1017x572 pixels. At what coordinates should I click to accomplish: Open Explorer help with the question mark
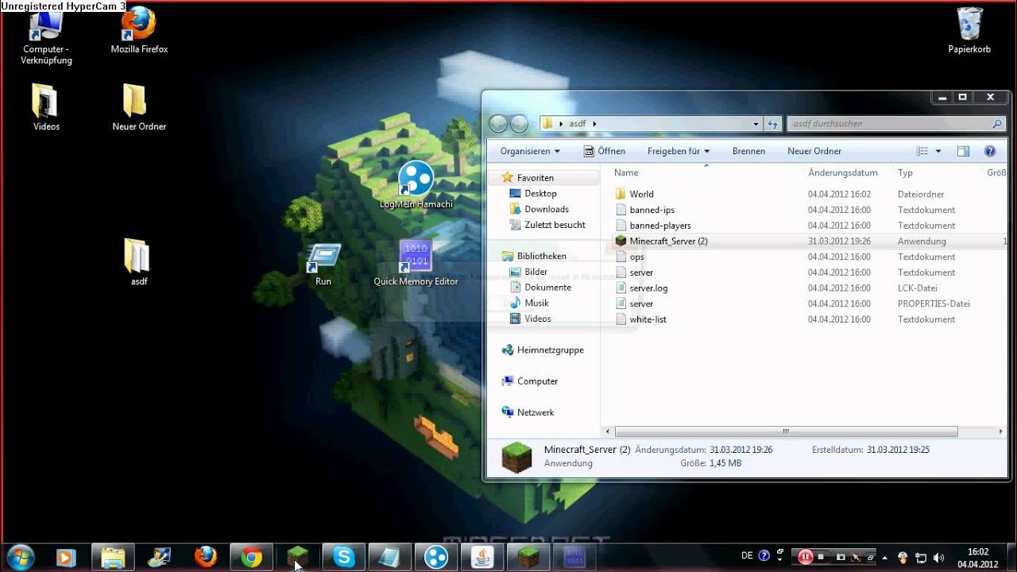coord(990,151)
